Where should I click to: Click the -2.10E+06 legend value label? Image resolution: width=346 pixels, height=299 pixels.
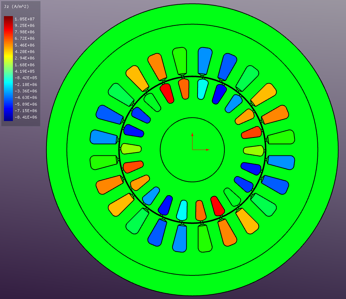coord(24,85)
